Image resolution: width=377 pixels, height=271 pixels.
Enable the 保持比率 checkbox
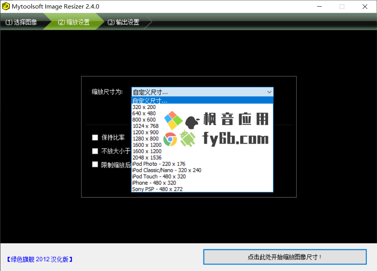click(95, 137)
